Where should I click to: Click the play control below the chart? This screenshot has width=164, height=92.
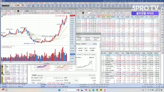point(45,64)
